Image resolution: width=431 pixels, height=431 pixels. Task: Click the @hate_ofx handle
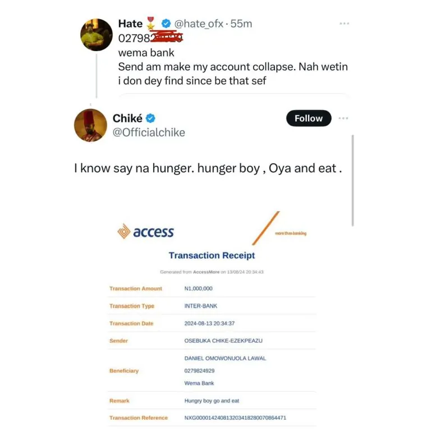(199, 24)
